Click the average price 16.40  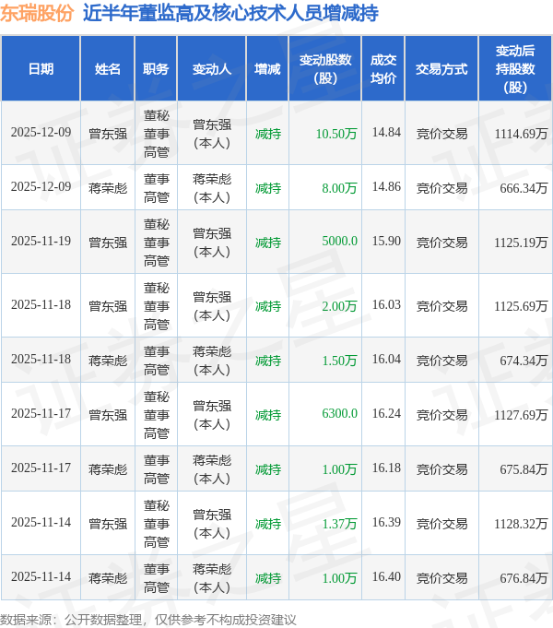tap(386, 576)
